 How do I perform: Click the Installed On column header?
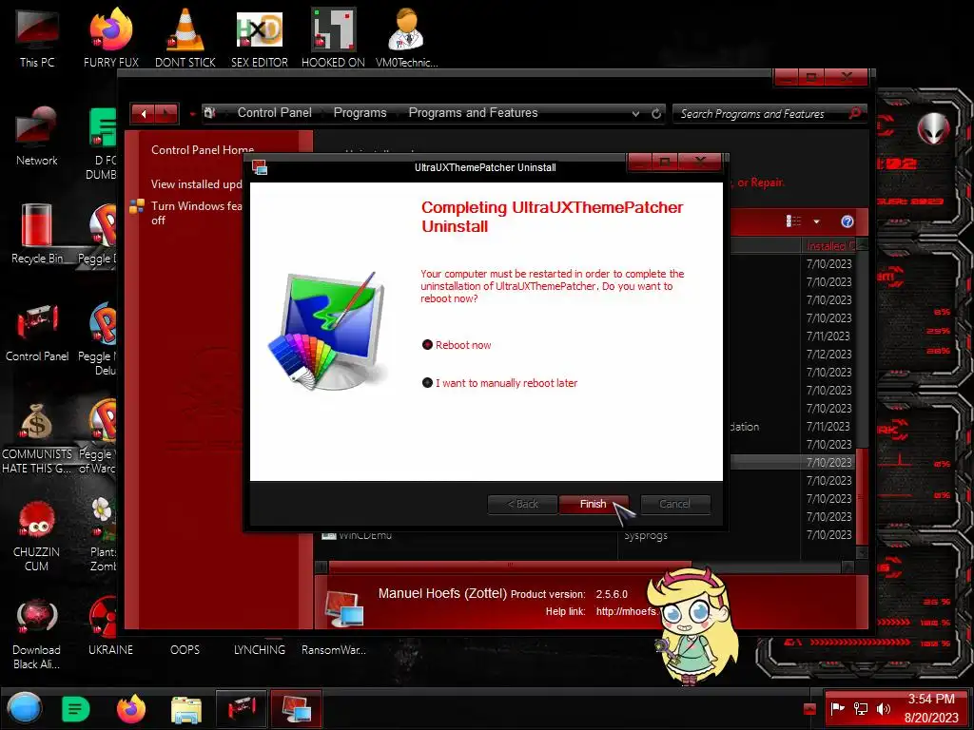click(829, 246)
